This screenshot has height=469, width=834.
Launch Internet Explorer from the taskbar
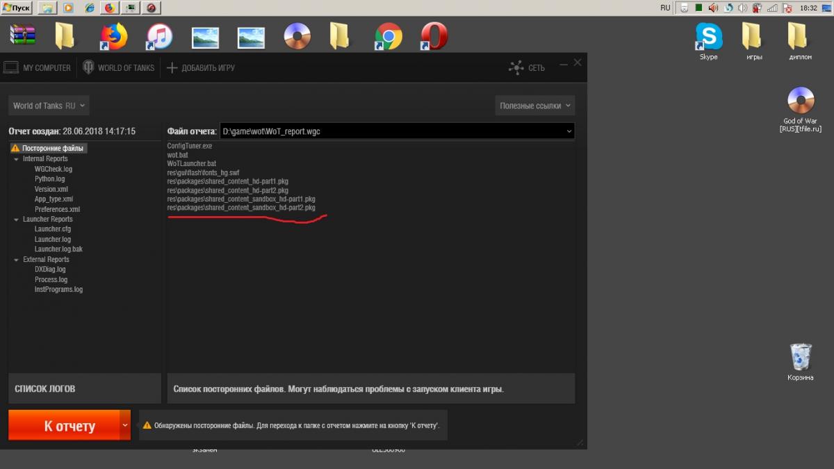[89, 8]
